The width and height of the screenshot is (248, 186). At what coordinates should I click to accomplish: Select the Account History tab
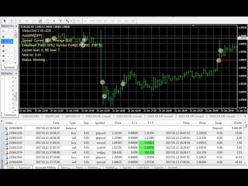[x=45, y=167]
